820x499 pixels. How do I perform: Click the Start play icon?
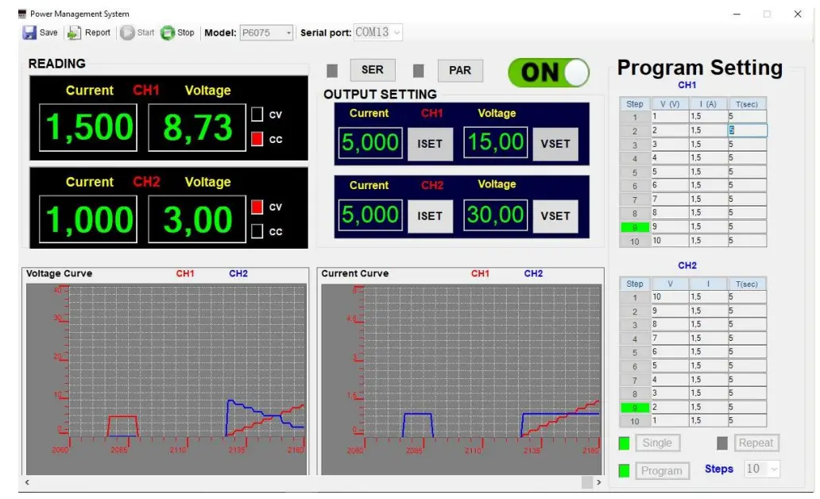[x=127, y=33]
